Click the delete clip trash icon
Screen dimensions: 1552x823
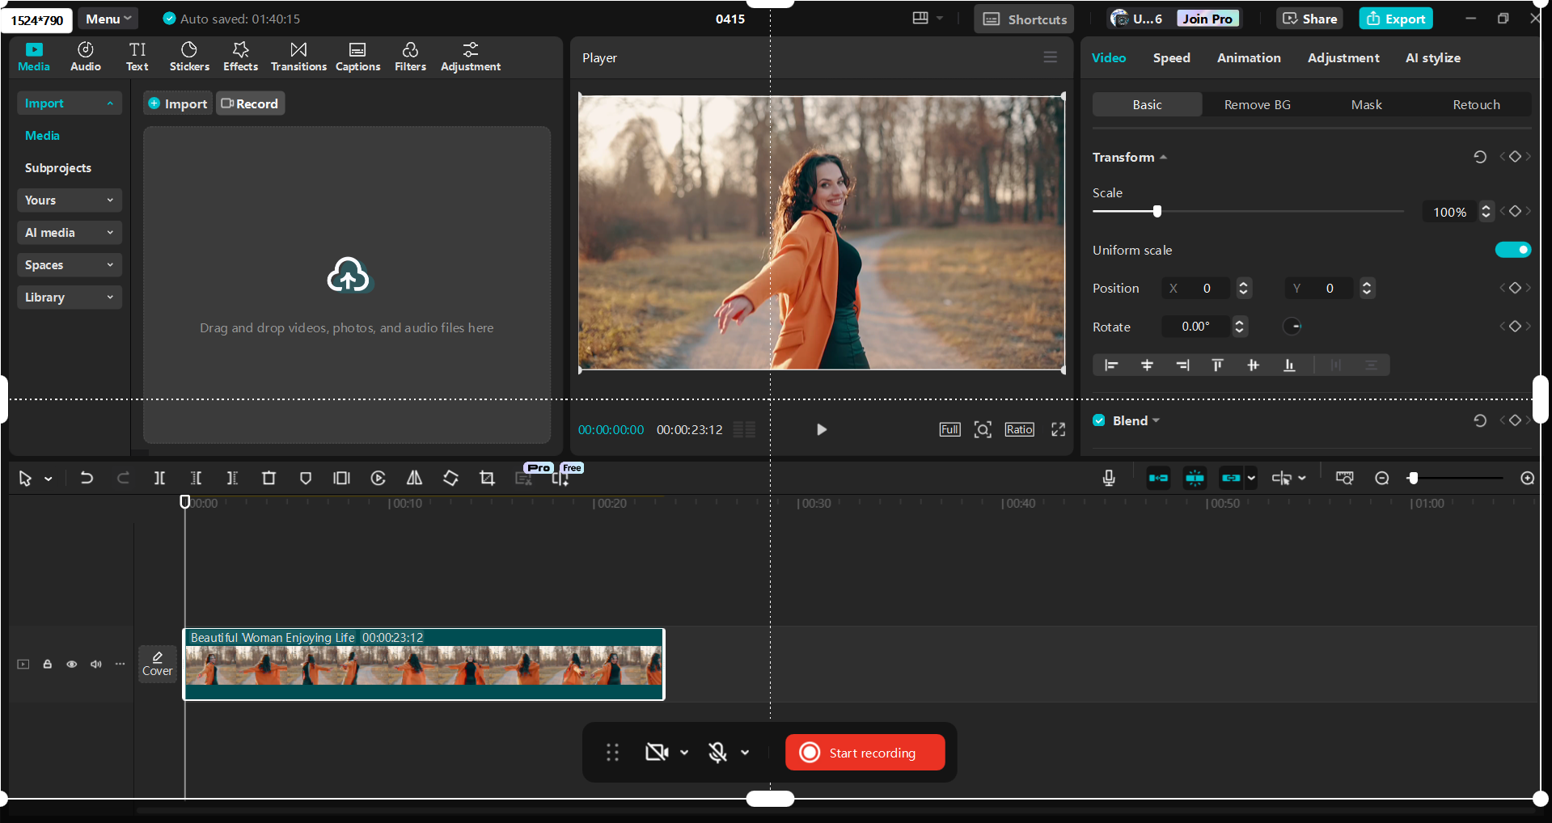(269, 479)
